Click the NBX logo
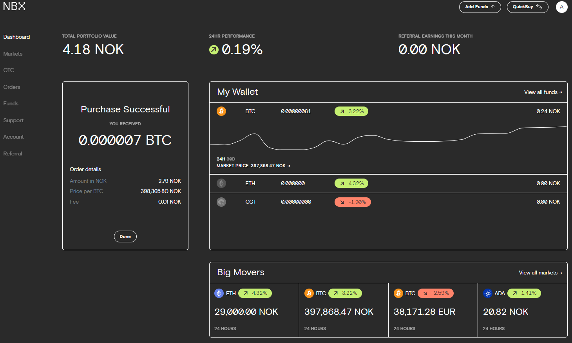Image resolution: width=572 pixels, height=343 pixels. pos(14,6)
